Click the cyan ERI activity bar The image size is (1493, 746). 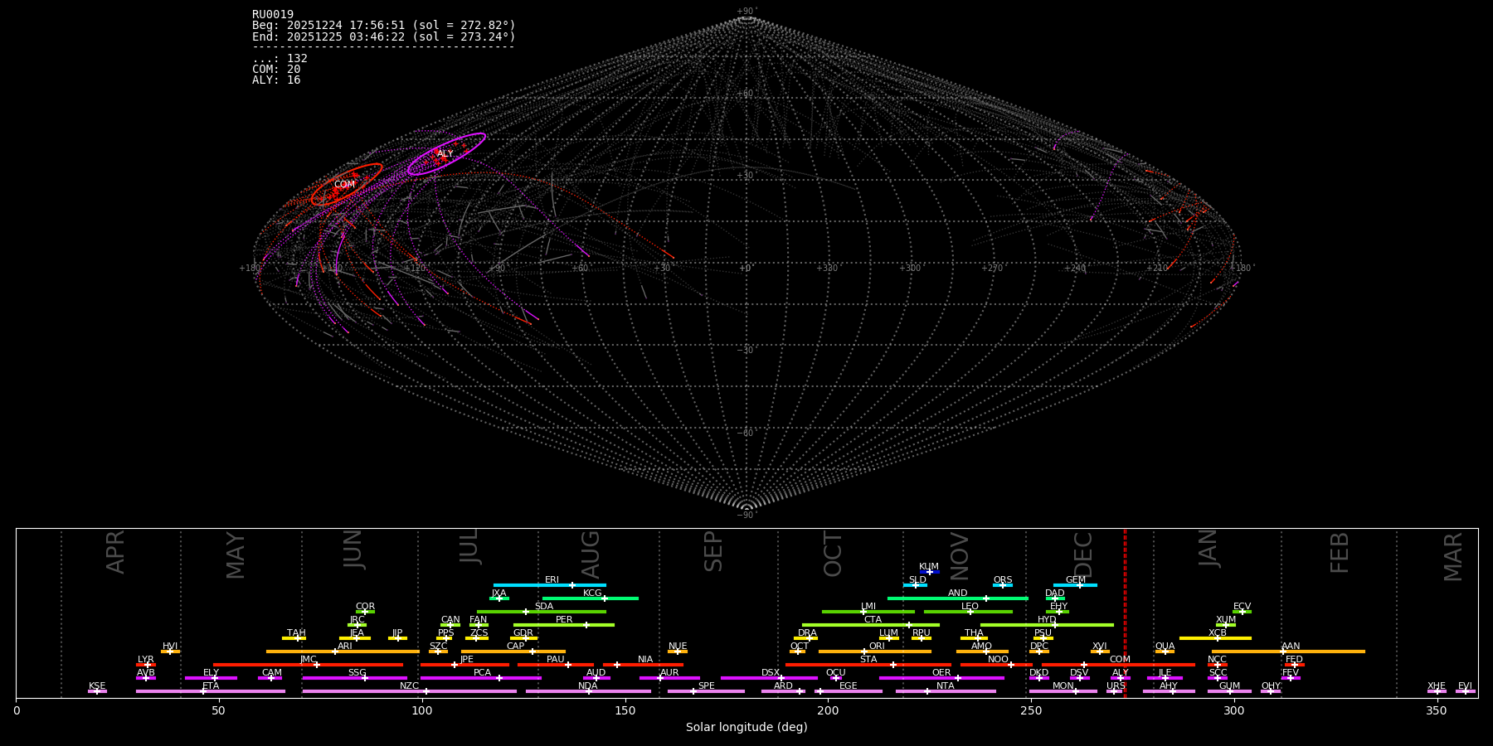[x=550, y=585]
